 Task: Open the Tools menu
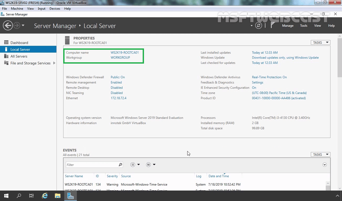pos(304,26)
